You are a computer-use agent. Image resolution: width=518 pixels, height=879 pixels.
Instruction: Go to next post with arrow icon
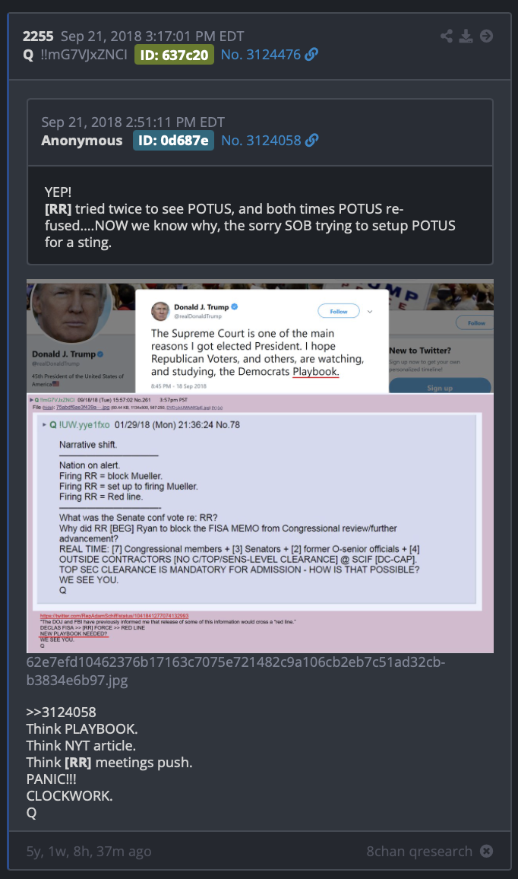pos(487,36)
